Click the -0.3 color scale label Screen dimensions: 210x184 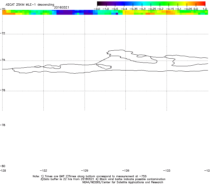[x=142, y=9]
